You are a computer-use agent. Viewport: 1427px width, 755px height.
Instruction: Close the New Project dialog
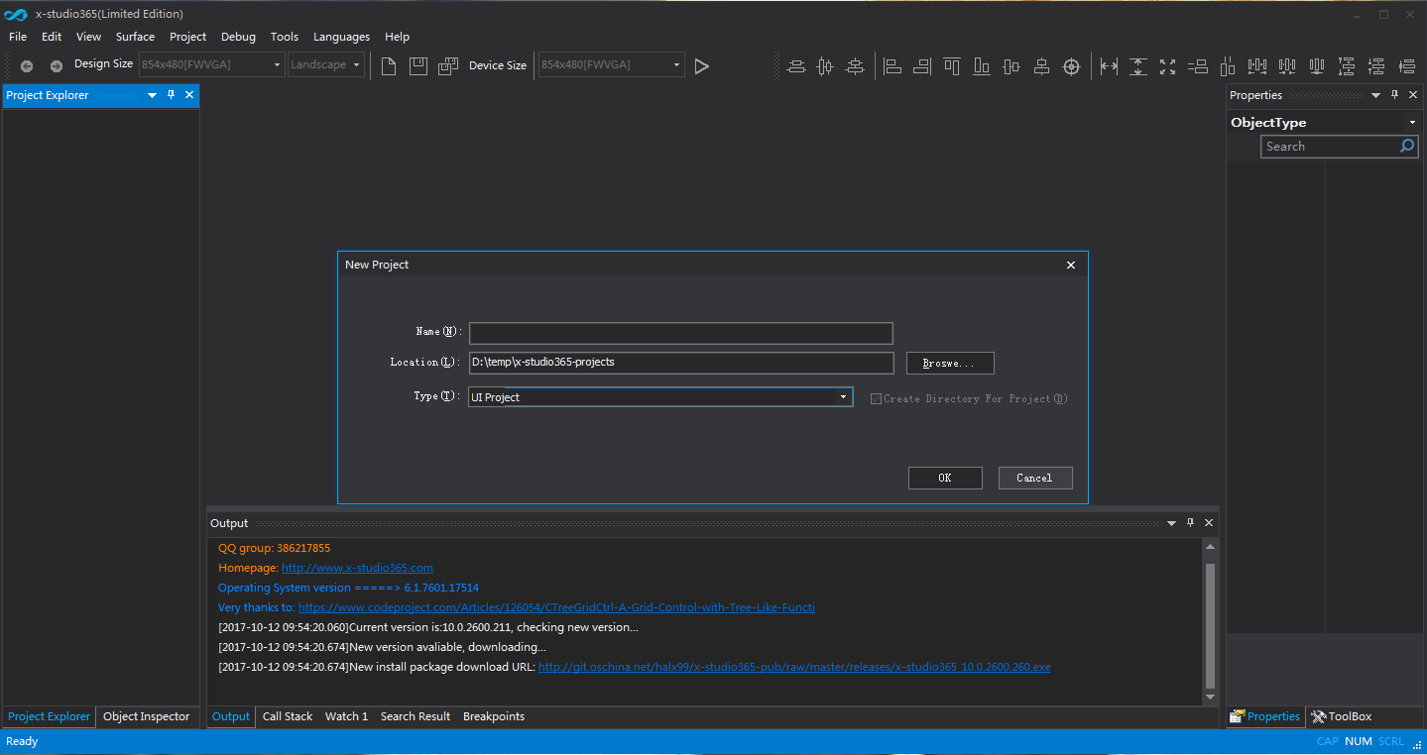(1071, 266)
